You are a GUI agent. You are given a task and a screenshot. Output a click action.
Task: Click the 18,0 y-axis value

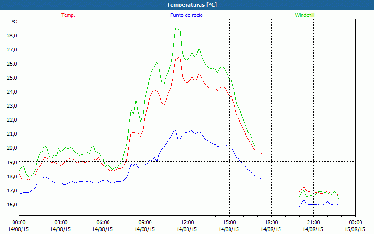(13, 176)
